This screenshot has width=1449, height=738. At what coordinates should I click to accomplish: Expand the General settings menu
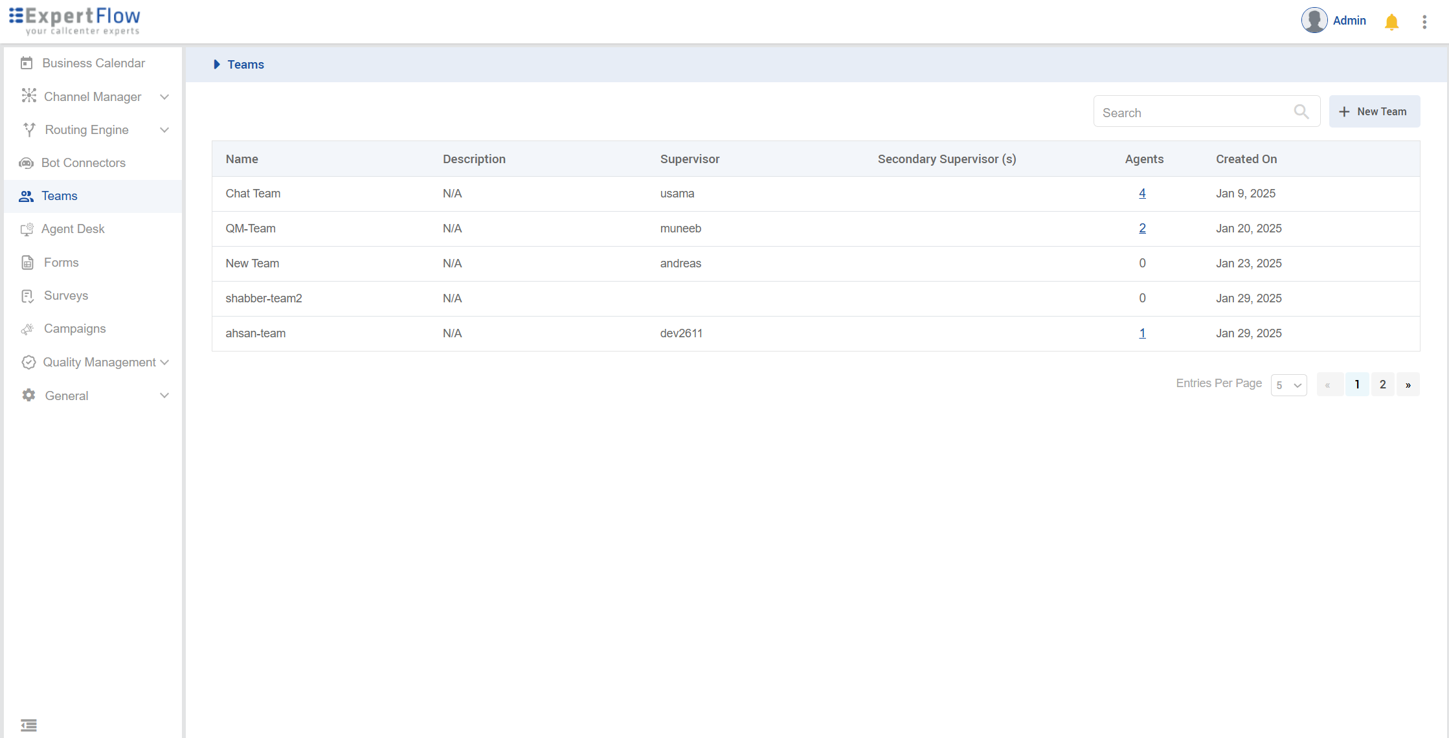coord(164,396)
